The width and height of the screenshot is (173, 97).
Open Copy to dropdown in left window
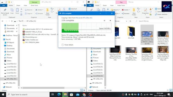29,13
